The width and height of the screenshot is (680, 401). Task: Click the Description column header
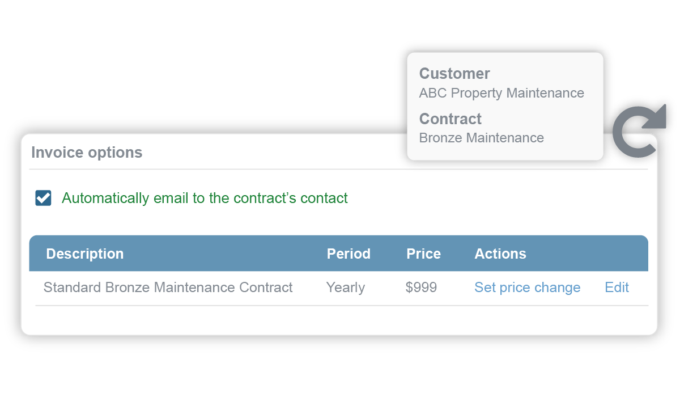[84, 254]
